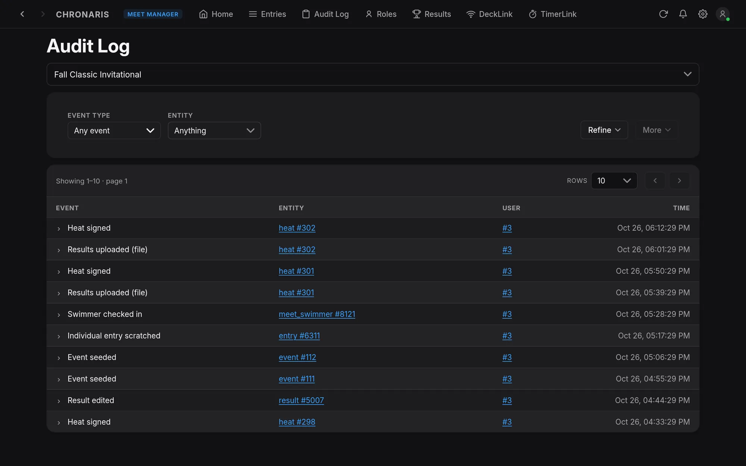Click the TIME column header
The width and height of the screenshot is (746, 466).
(x=681, y=208)
